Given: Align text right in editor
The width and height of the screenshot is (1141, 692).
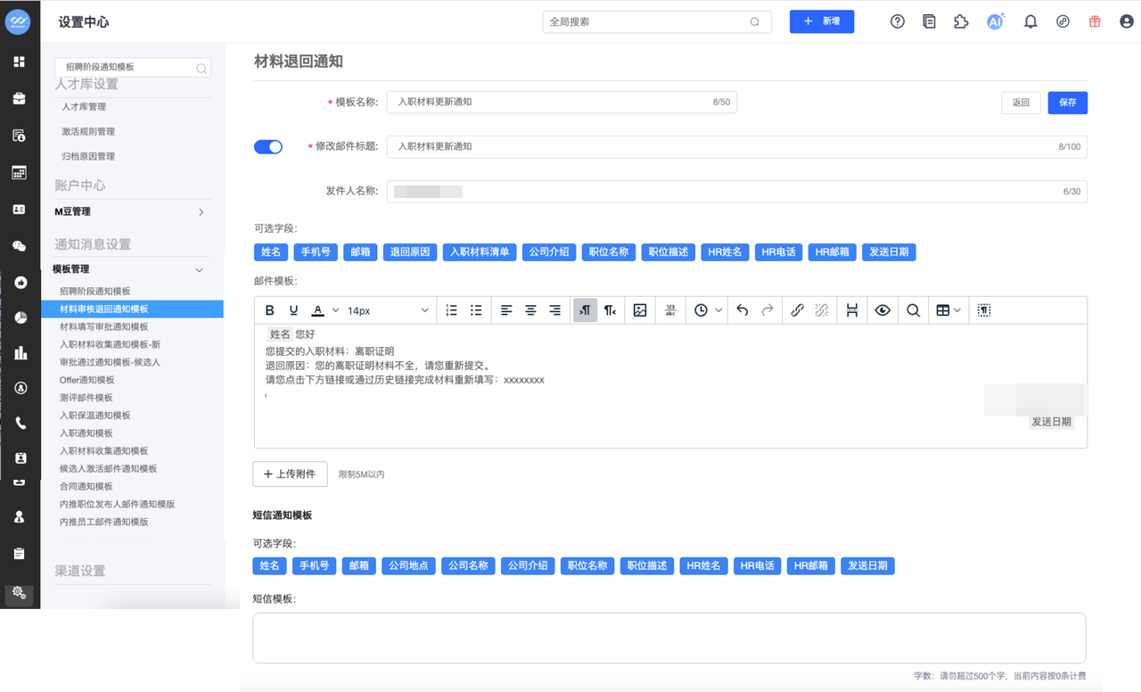Looking at the screenshot, I should click(x=554, y=310).
